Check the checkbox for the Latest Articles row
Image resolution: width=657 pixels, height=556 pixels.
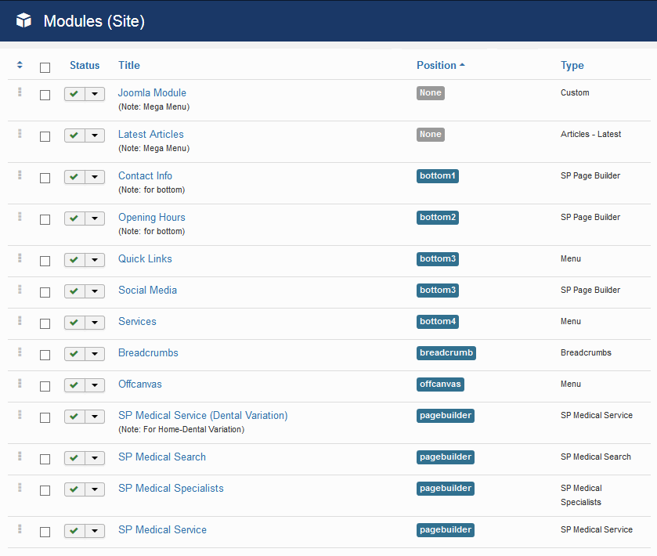45,135
